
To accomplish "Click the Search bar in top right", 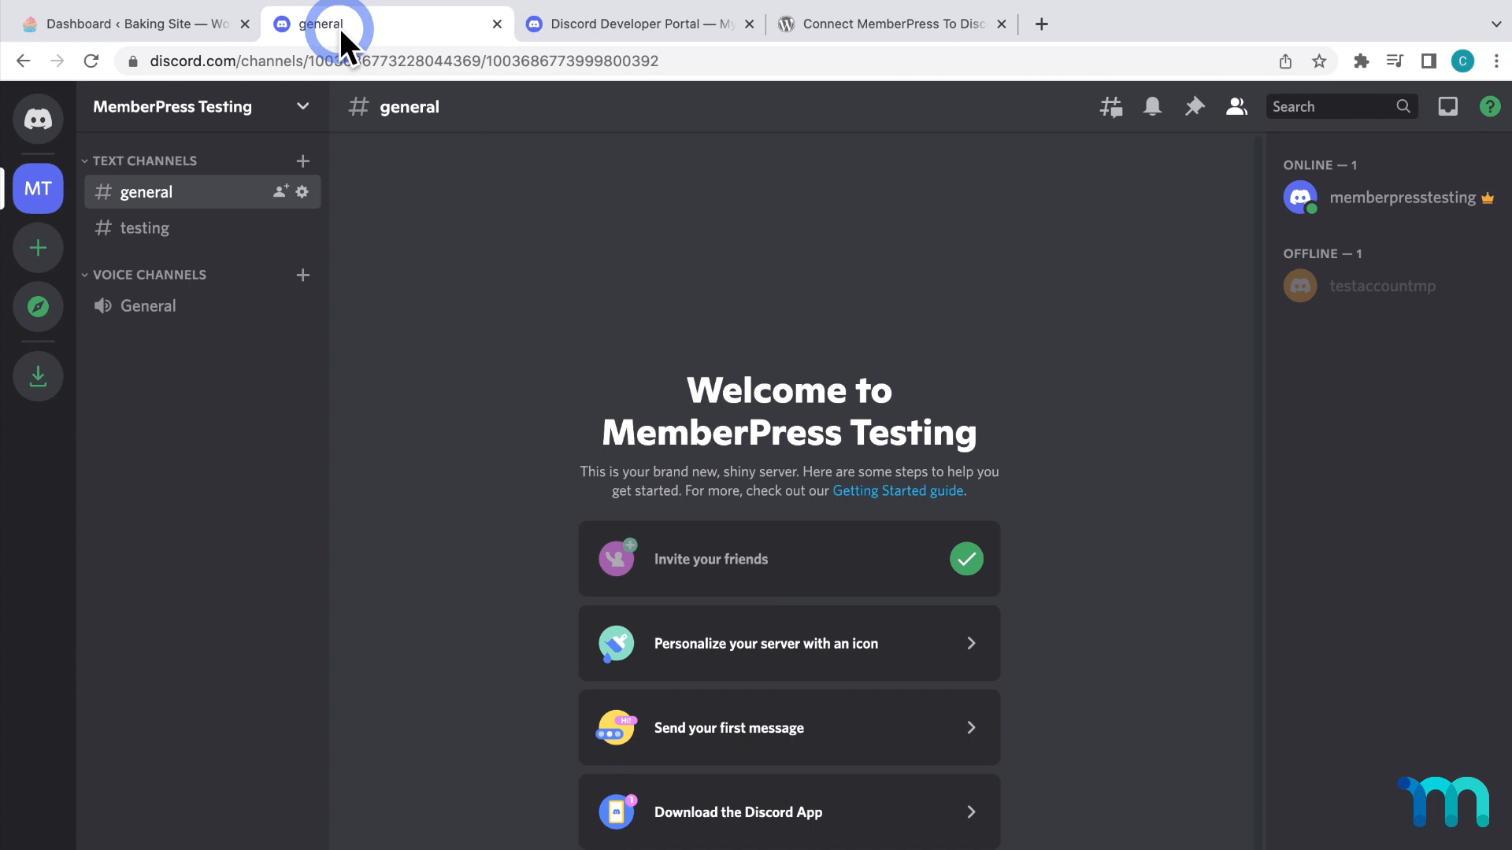I will pyautogui.click(x=1340, y=106).
